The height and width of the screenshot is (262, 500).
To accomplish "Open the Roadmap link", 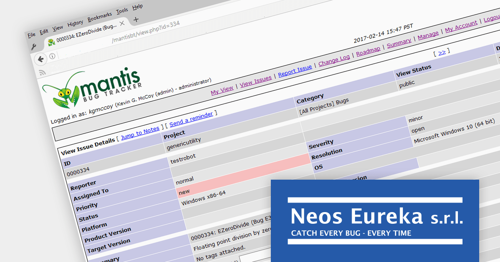I will 368,51.
